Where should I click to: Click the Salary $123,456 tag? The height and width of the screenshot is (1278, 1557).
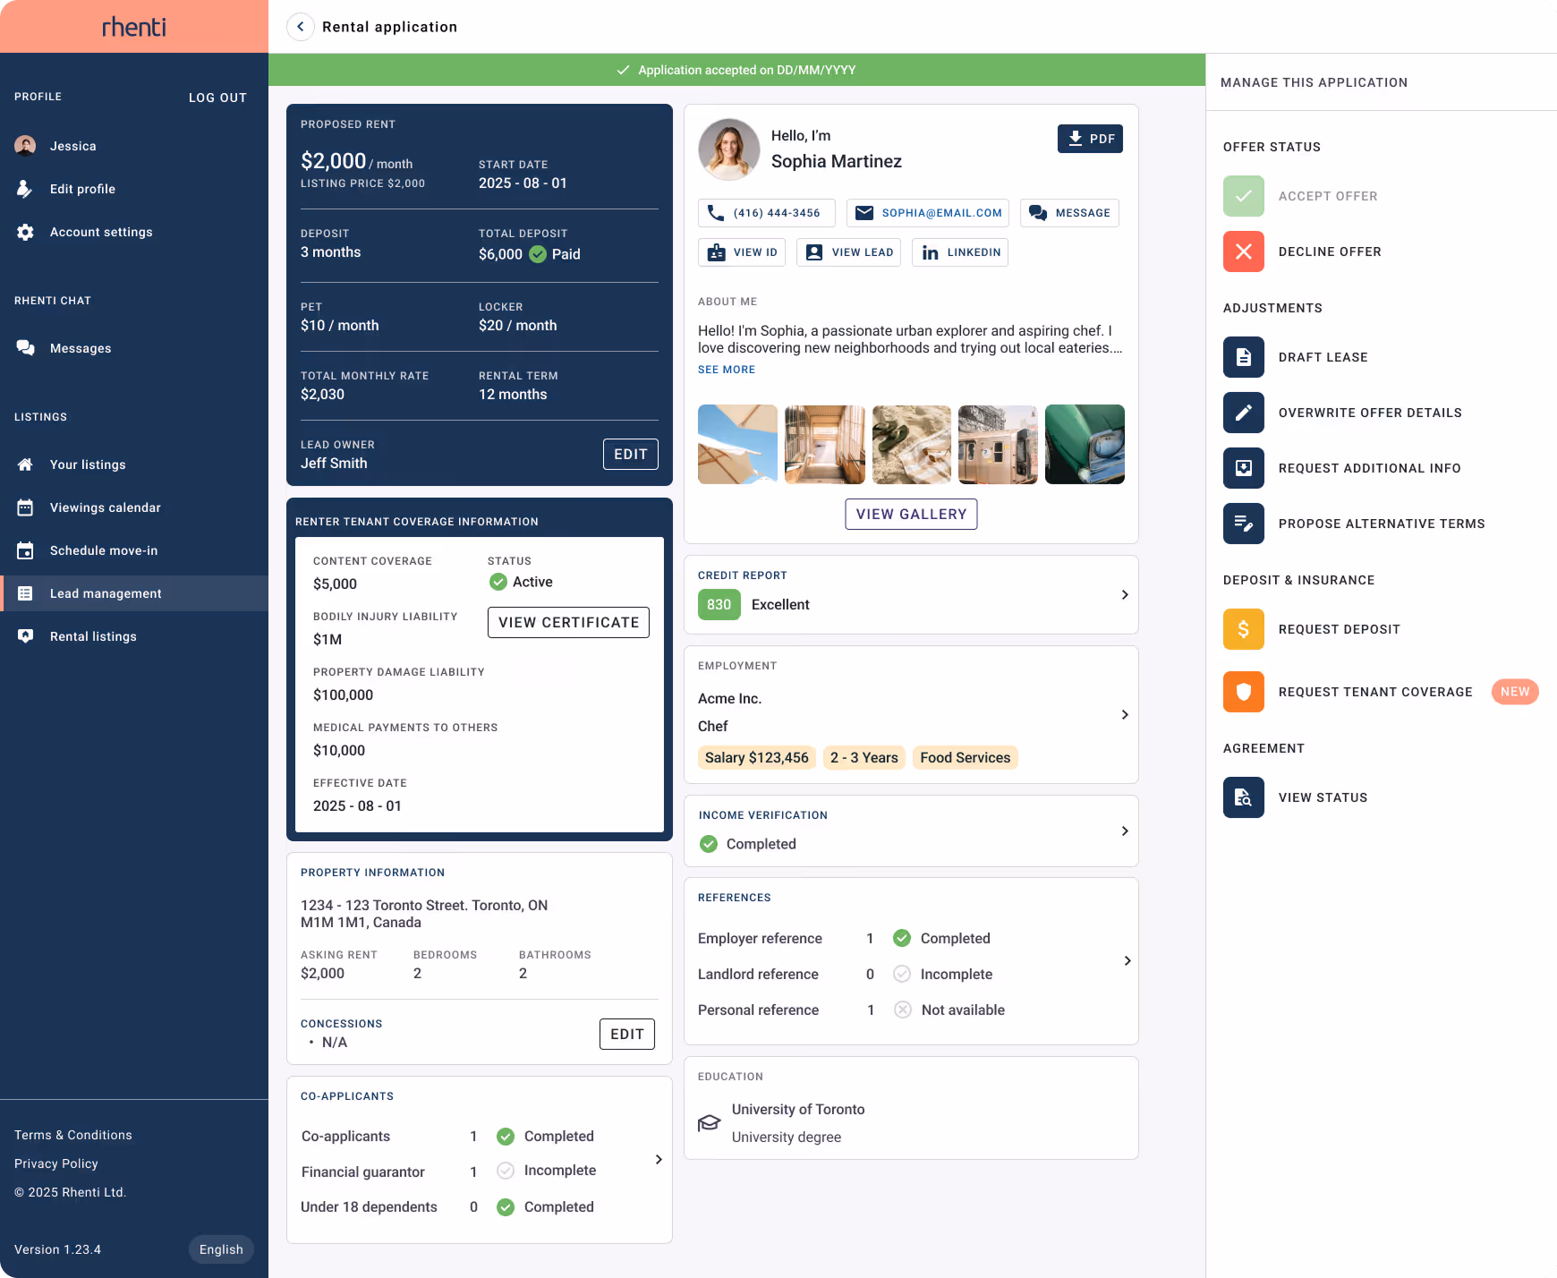click(x=757, y=757)
